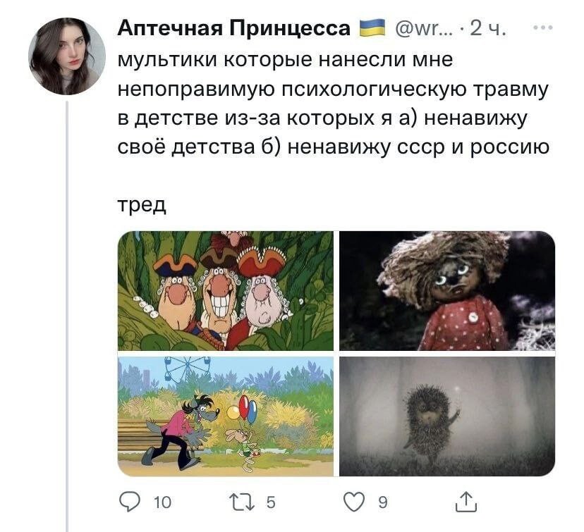Open the wolf and hare cartoon image
This screenshot has height=532, width=584.
(226, 416)
